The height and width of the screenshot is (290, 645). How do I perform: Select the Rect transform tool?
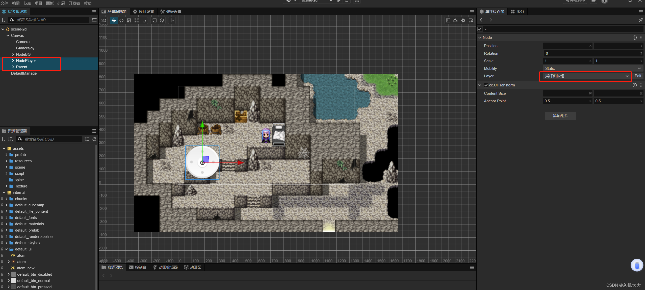[x=137, y=20]
